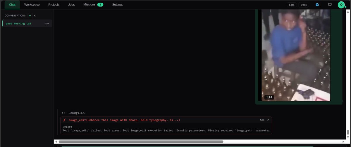This screenshot has height=147, width=351.
Task: Click the 1ms duration label
Action: 262,120
